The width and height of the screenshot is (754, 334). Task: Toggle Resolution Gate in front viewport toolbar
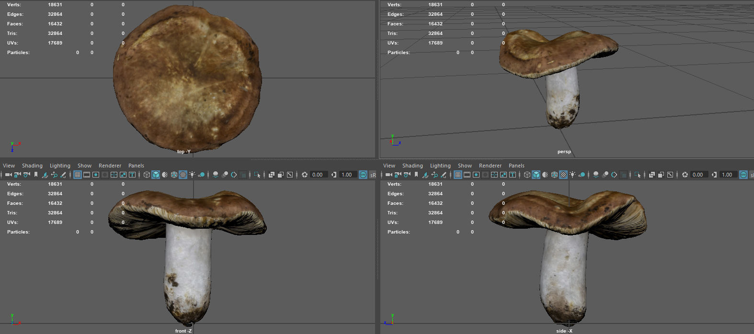(x=96, y=175)
